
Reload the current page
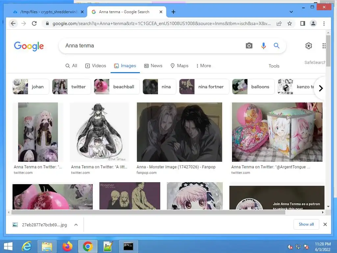coord(34,23)
